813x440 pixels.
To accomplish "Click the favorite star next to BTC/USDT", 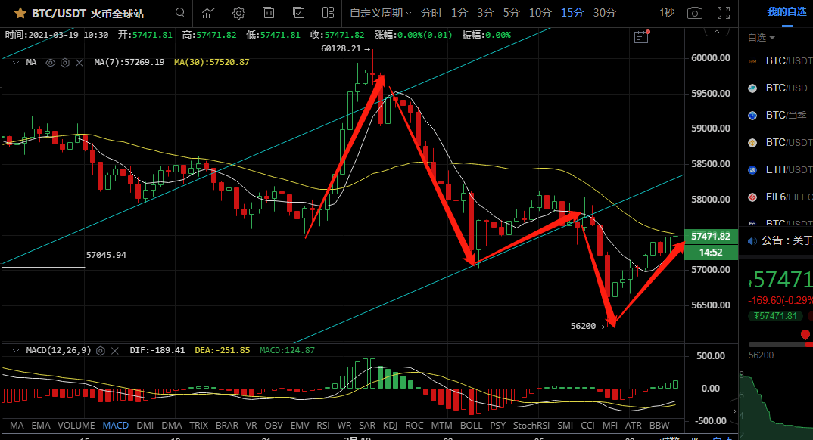I will click(20, 13).
